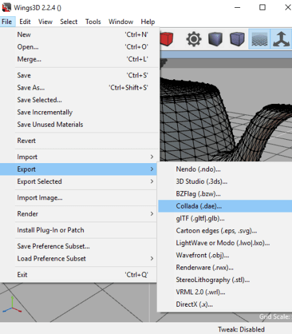Choose Open... from the File menu

point(79,47)
